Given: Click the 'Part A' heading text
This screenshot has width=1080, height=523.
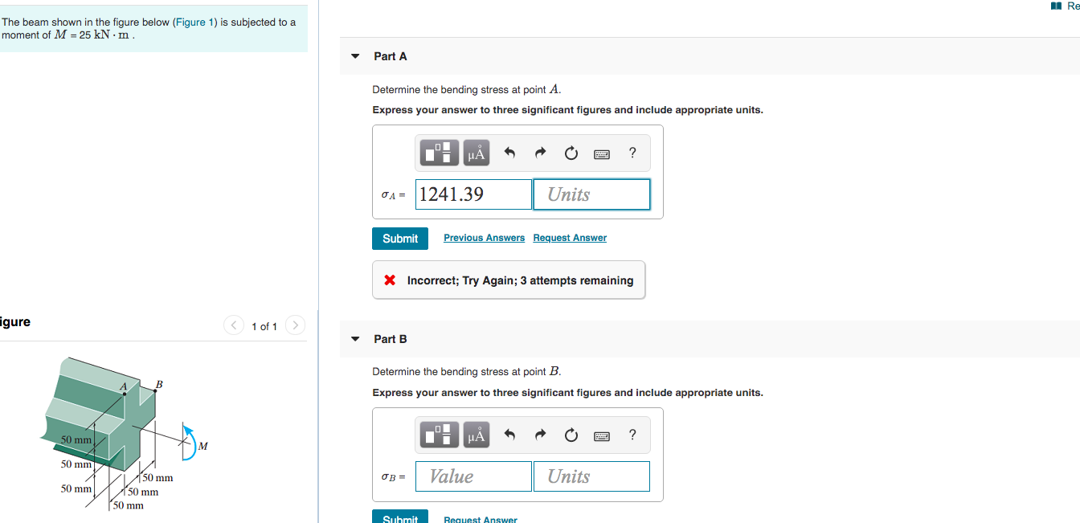Looking at the screenshot, I should 391,56.
